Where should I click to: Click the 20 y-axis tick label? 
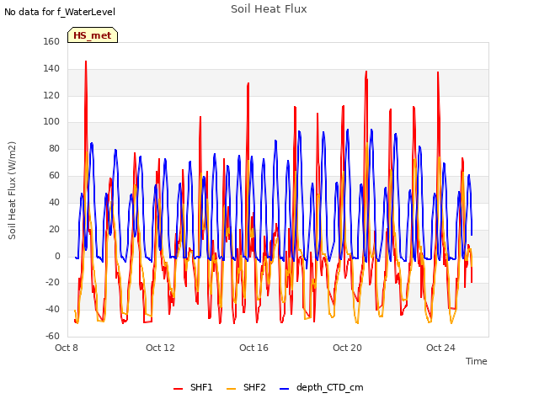pyautogui.click(x=54, y=229)
